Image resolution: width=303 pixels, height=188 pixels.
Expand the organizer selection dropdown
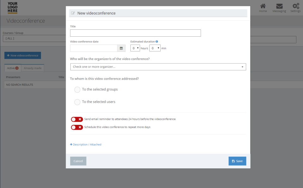click(x=158, y=67)
